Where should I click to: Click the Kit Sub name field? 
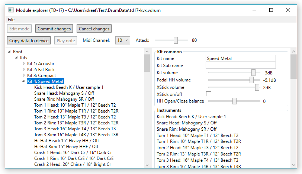coord(241,66)
